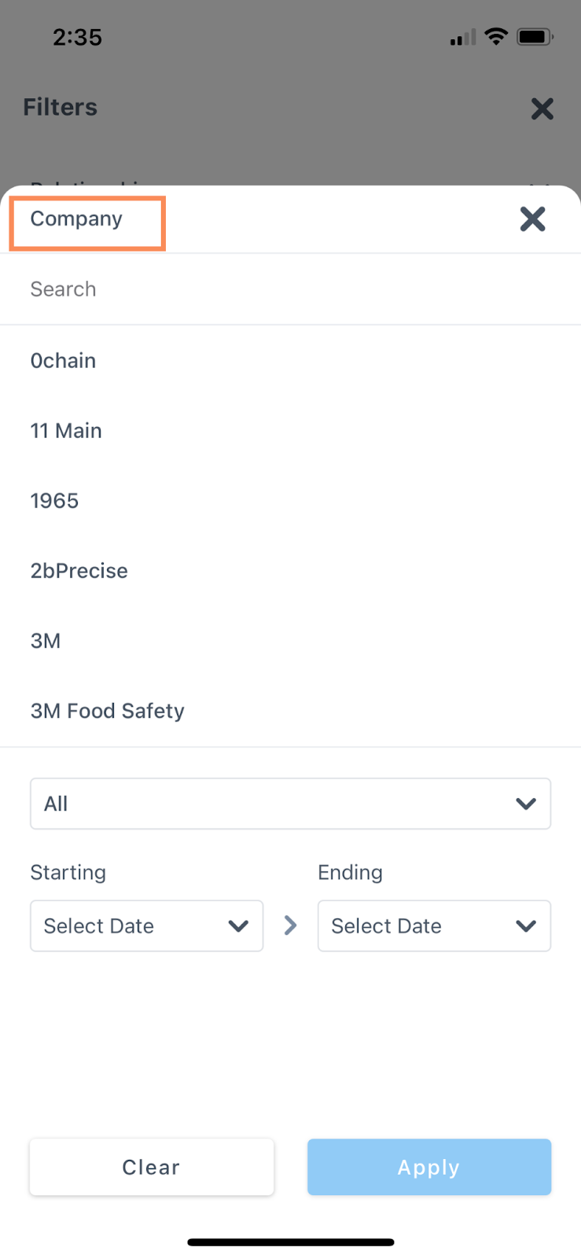Screen dimensions: 581x1258
Task: Open the All dropdown chevron
Action: (525, 804)
